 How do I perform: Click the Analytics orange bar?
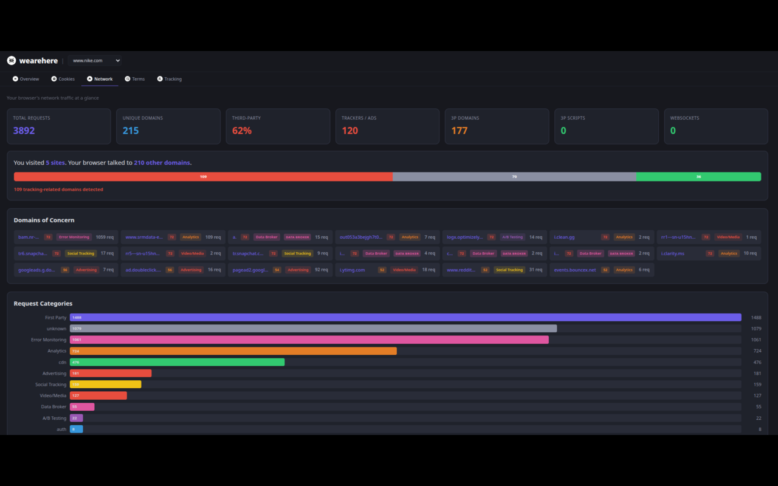[x=233, y=351]
